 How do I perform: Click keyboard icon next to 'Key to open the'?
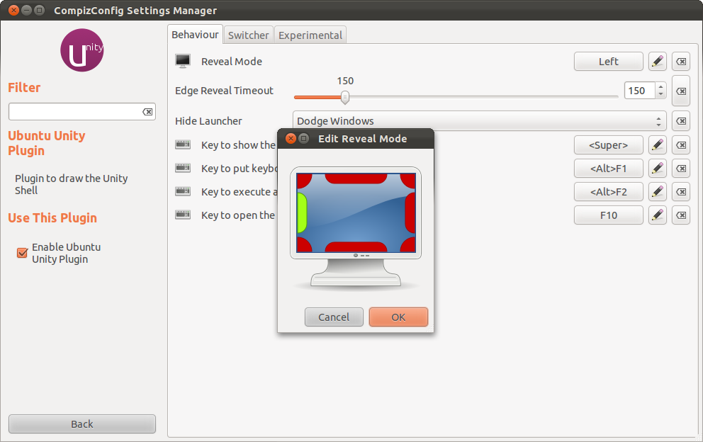coord(183,215)
